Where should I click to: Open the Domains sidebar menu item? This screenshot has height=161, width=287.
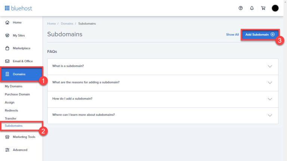pos(19,74)
